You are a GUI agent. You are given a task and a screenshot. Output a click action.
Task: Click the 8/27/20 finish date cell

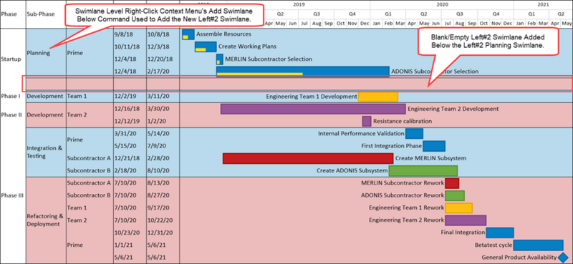click(158, 195)
